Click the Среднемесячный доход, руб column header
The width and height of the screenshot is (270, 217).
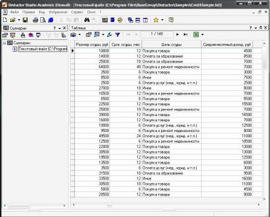click(227, 45)
